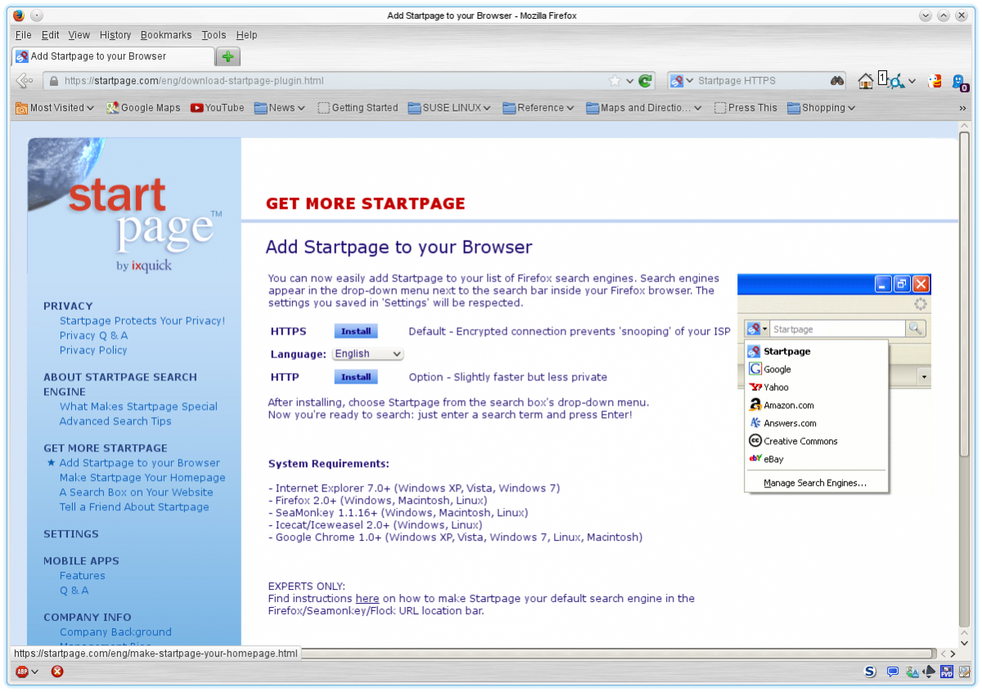This screenshot has width=982, height=692.
Task: Click the horizontal scrollbar right arrow
Action: 953,654
